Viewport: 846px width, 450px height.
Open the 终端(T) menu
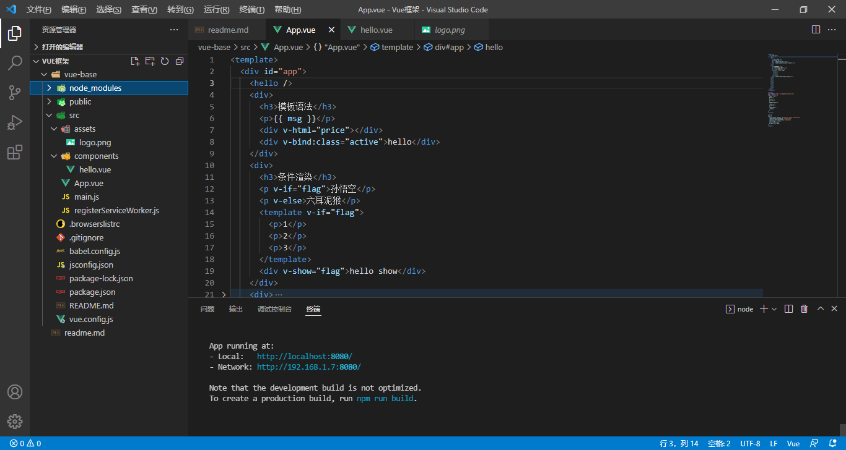251,9
